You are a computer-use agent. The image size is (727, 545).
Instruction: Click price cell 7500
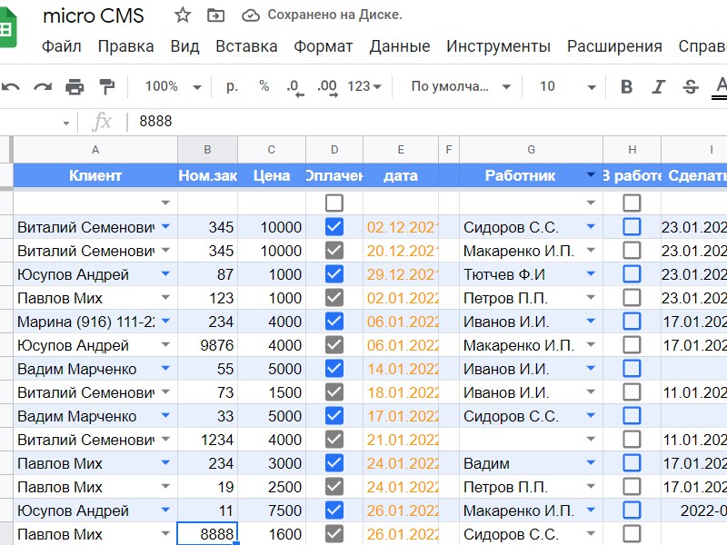272,510
